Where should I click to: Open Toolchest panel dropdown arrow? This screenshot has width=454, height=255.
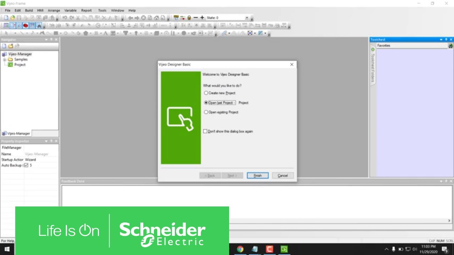tap(441, 40)
